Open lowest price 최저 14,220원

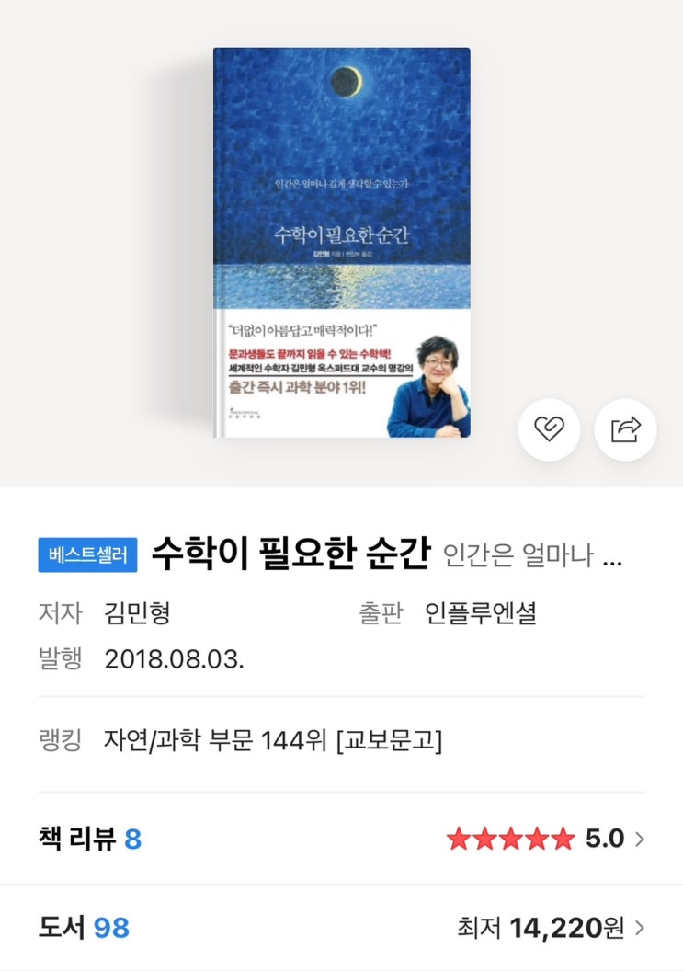pos(540,928)
